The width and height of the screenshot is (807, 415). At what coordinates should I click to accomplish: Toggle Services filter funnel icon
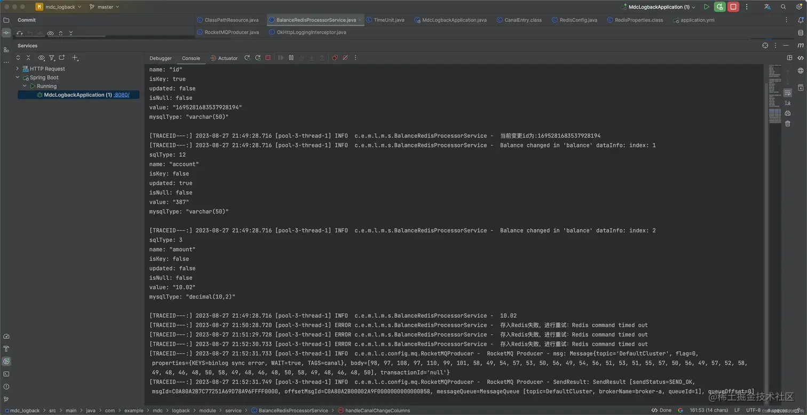52,58
